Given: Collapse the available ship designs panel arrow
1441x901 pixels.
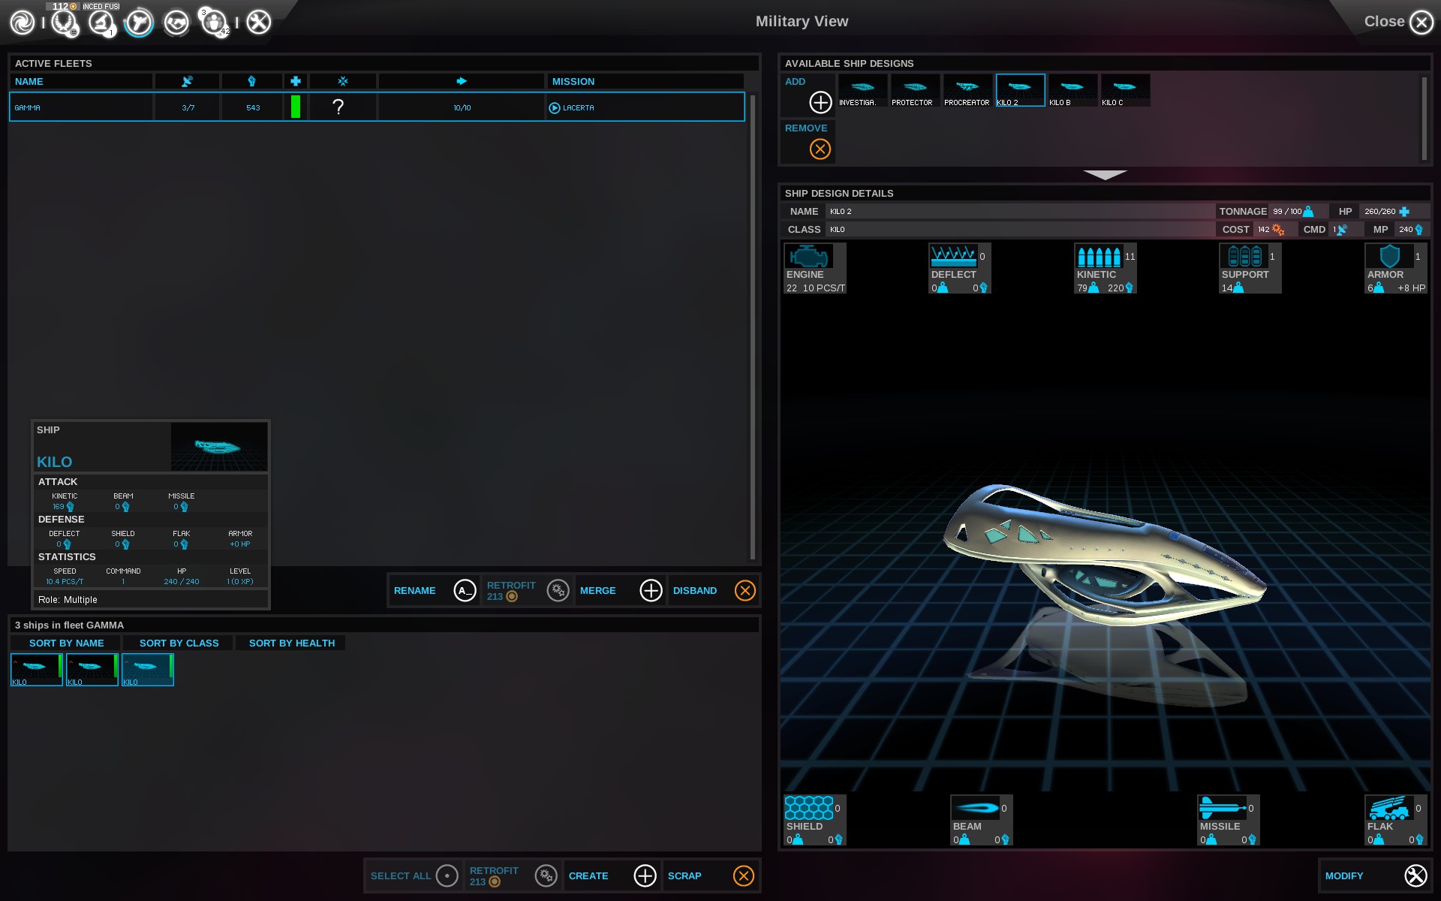Looking at the screenshot, I should 1105,175.
